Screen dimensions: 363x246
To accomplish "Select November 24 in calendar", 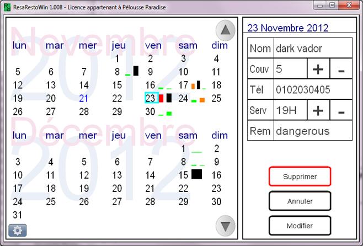I will click(183, 98).
